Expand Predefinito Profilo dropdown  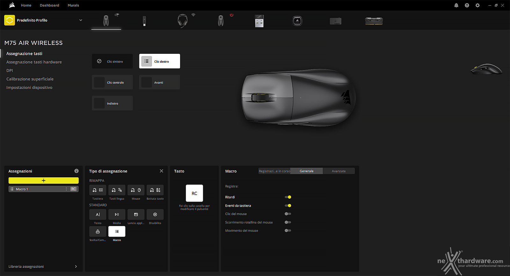click(81, 20)
